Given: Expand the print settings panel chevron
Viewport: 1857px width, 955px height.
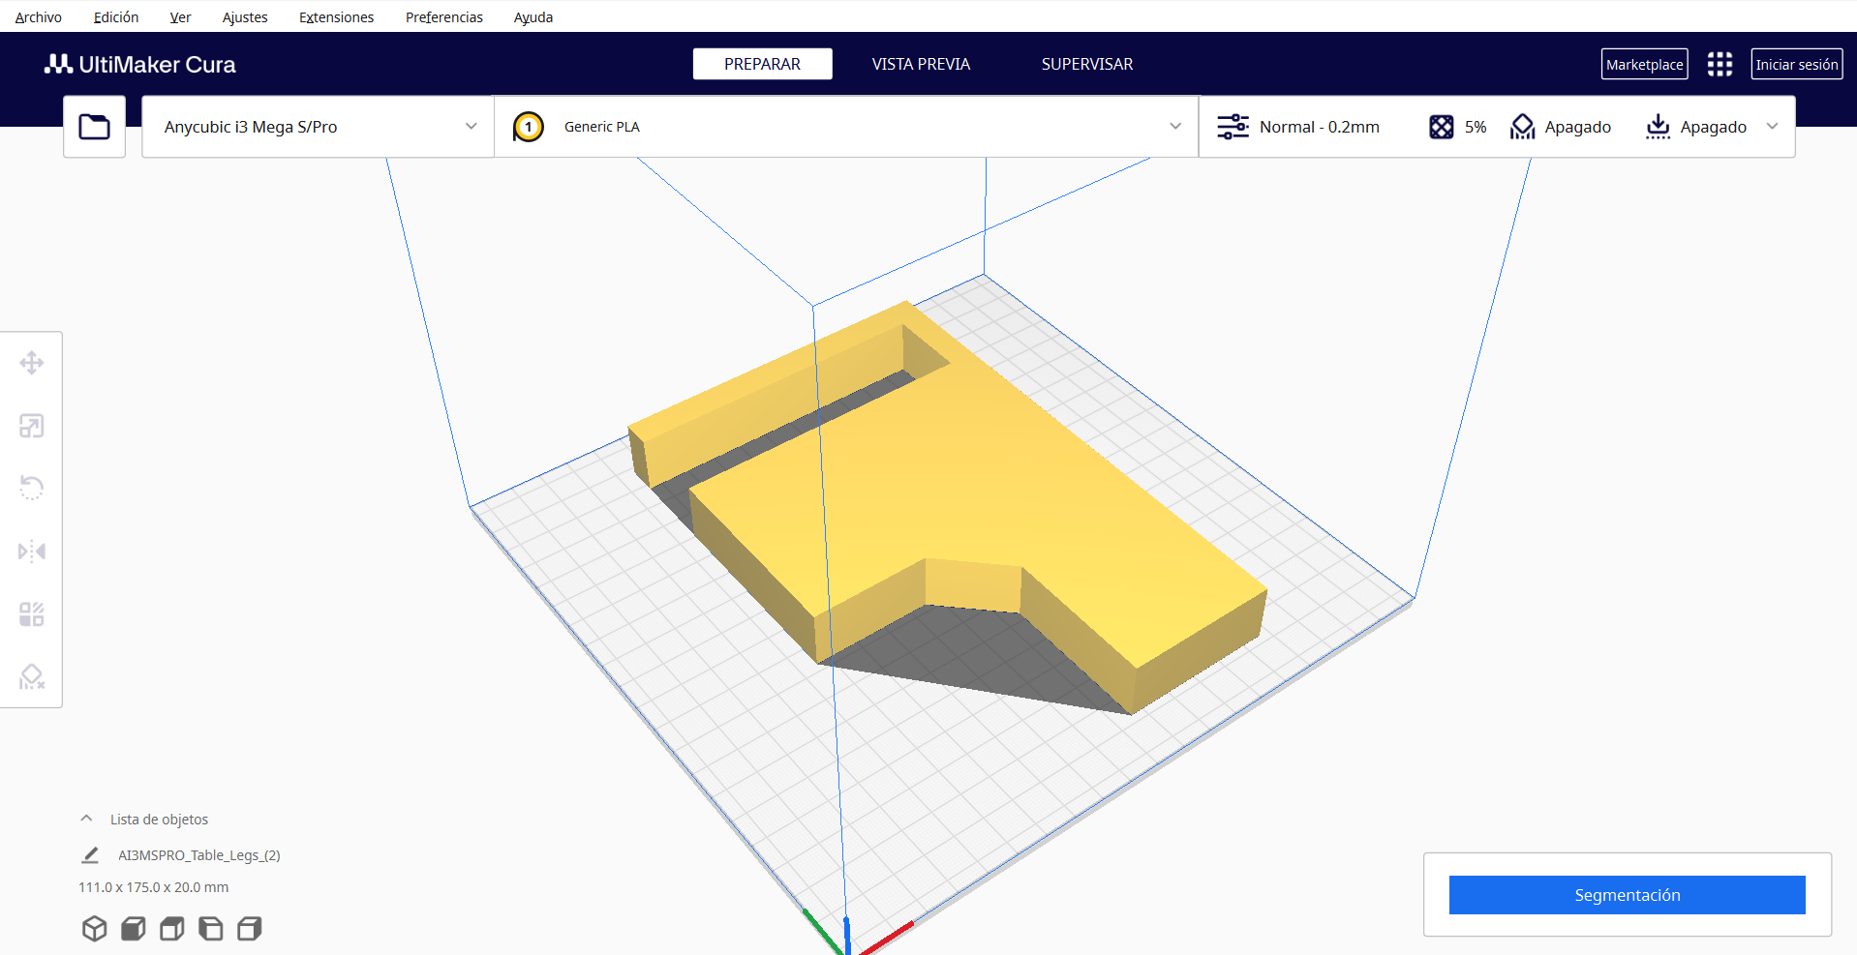Looking at the screenshot, I should coord(1773,127).
